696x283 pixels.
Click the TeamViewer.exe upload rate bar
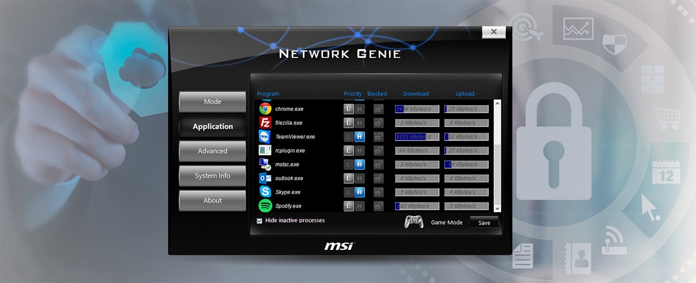click(x=466, y=137)
